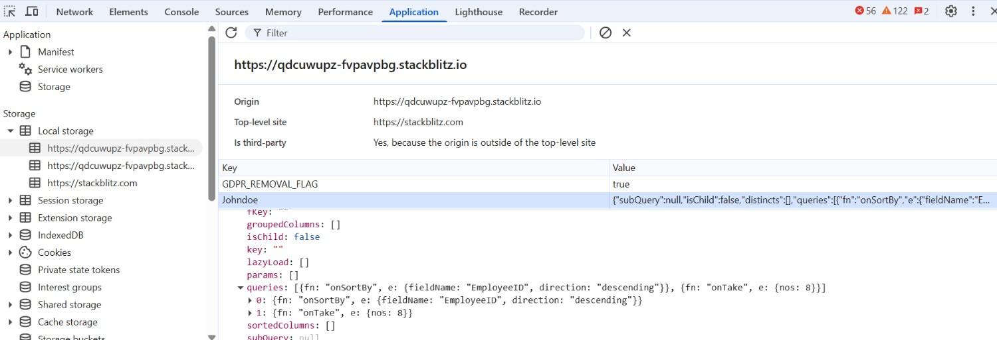Select the https://stackblitz.com local storage entry

click(x=92, y=183)
